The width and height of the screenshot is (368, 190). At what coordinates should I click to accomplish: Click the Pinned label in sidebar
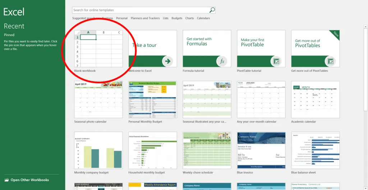9,35
